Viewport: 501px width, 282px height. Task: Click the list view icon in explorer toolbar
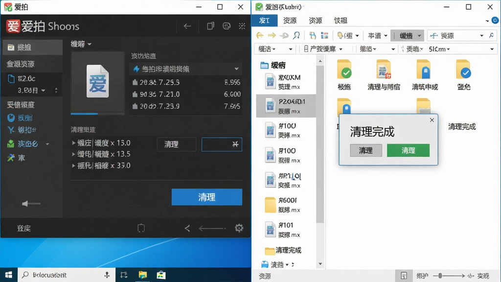tap(324, 35)
